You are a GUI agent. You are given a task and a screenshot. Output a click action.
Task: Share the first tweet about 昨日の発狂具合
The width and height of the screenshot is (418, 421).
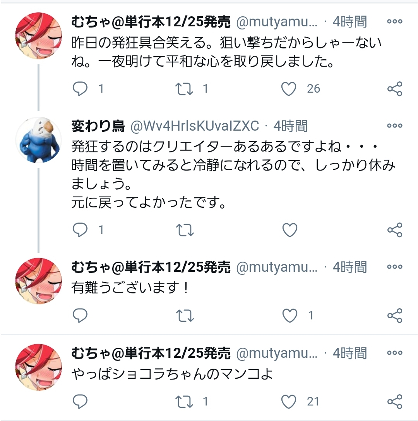click(395, 89)
